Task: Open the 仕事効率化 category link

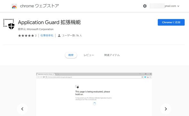Action: [x=47, y=35]
